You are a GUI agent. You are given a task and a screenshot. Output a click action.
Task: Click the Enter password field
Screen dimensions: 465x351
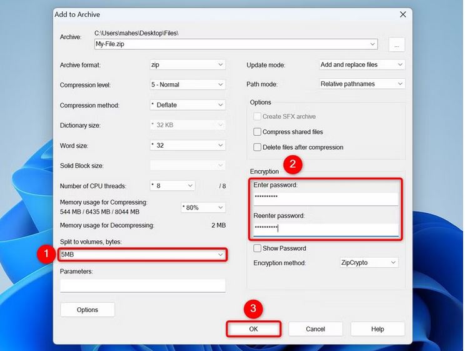pyautogui.click(x=326, y=199)
